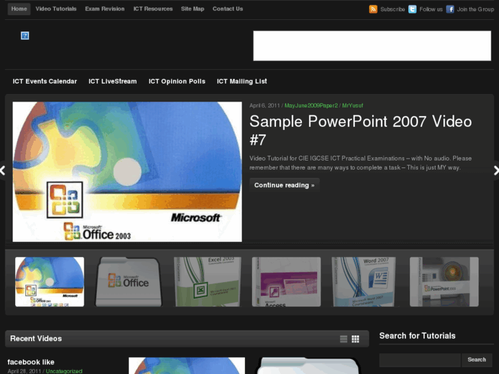The height and width of the screenshot is (374, 499).
Task: Open Exam Revision menu
Action: [x=105, y=9]
